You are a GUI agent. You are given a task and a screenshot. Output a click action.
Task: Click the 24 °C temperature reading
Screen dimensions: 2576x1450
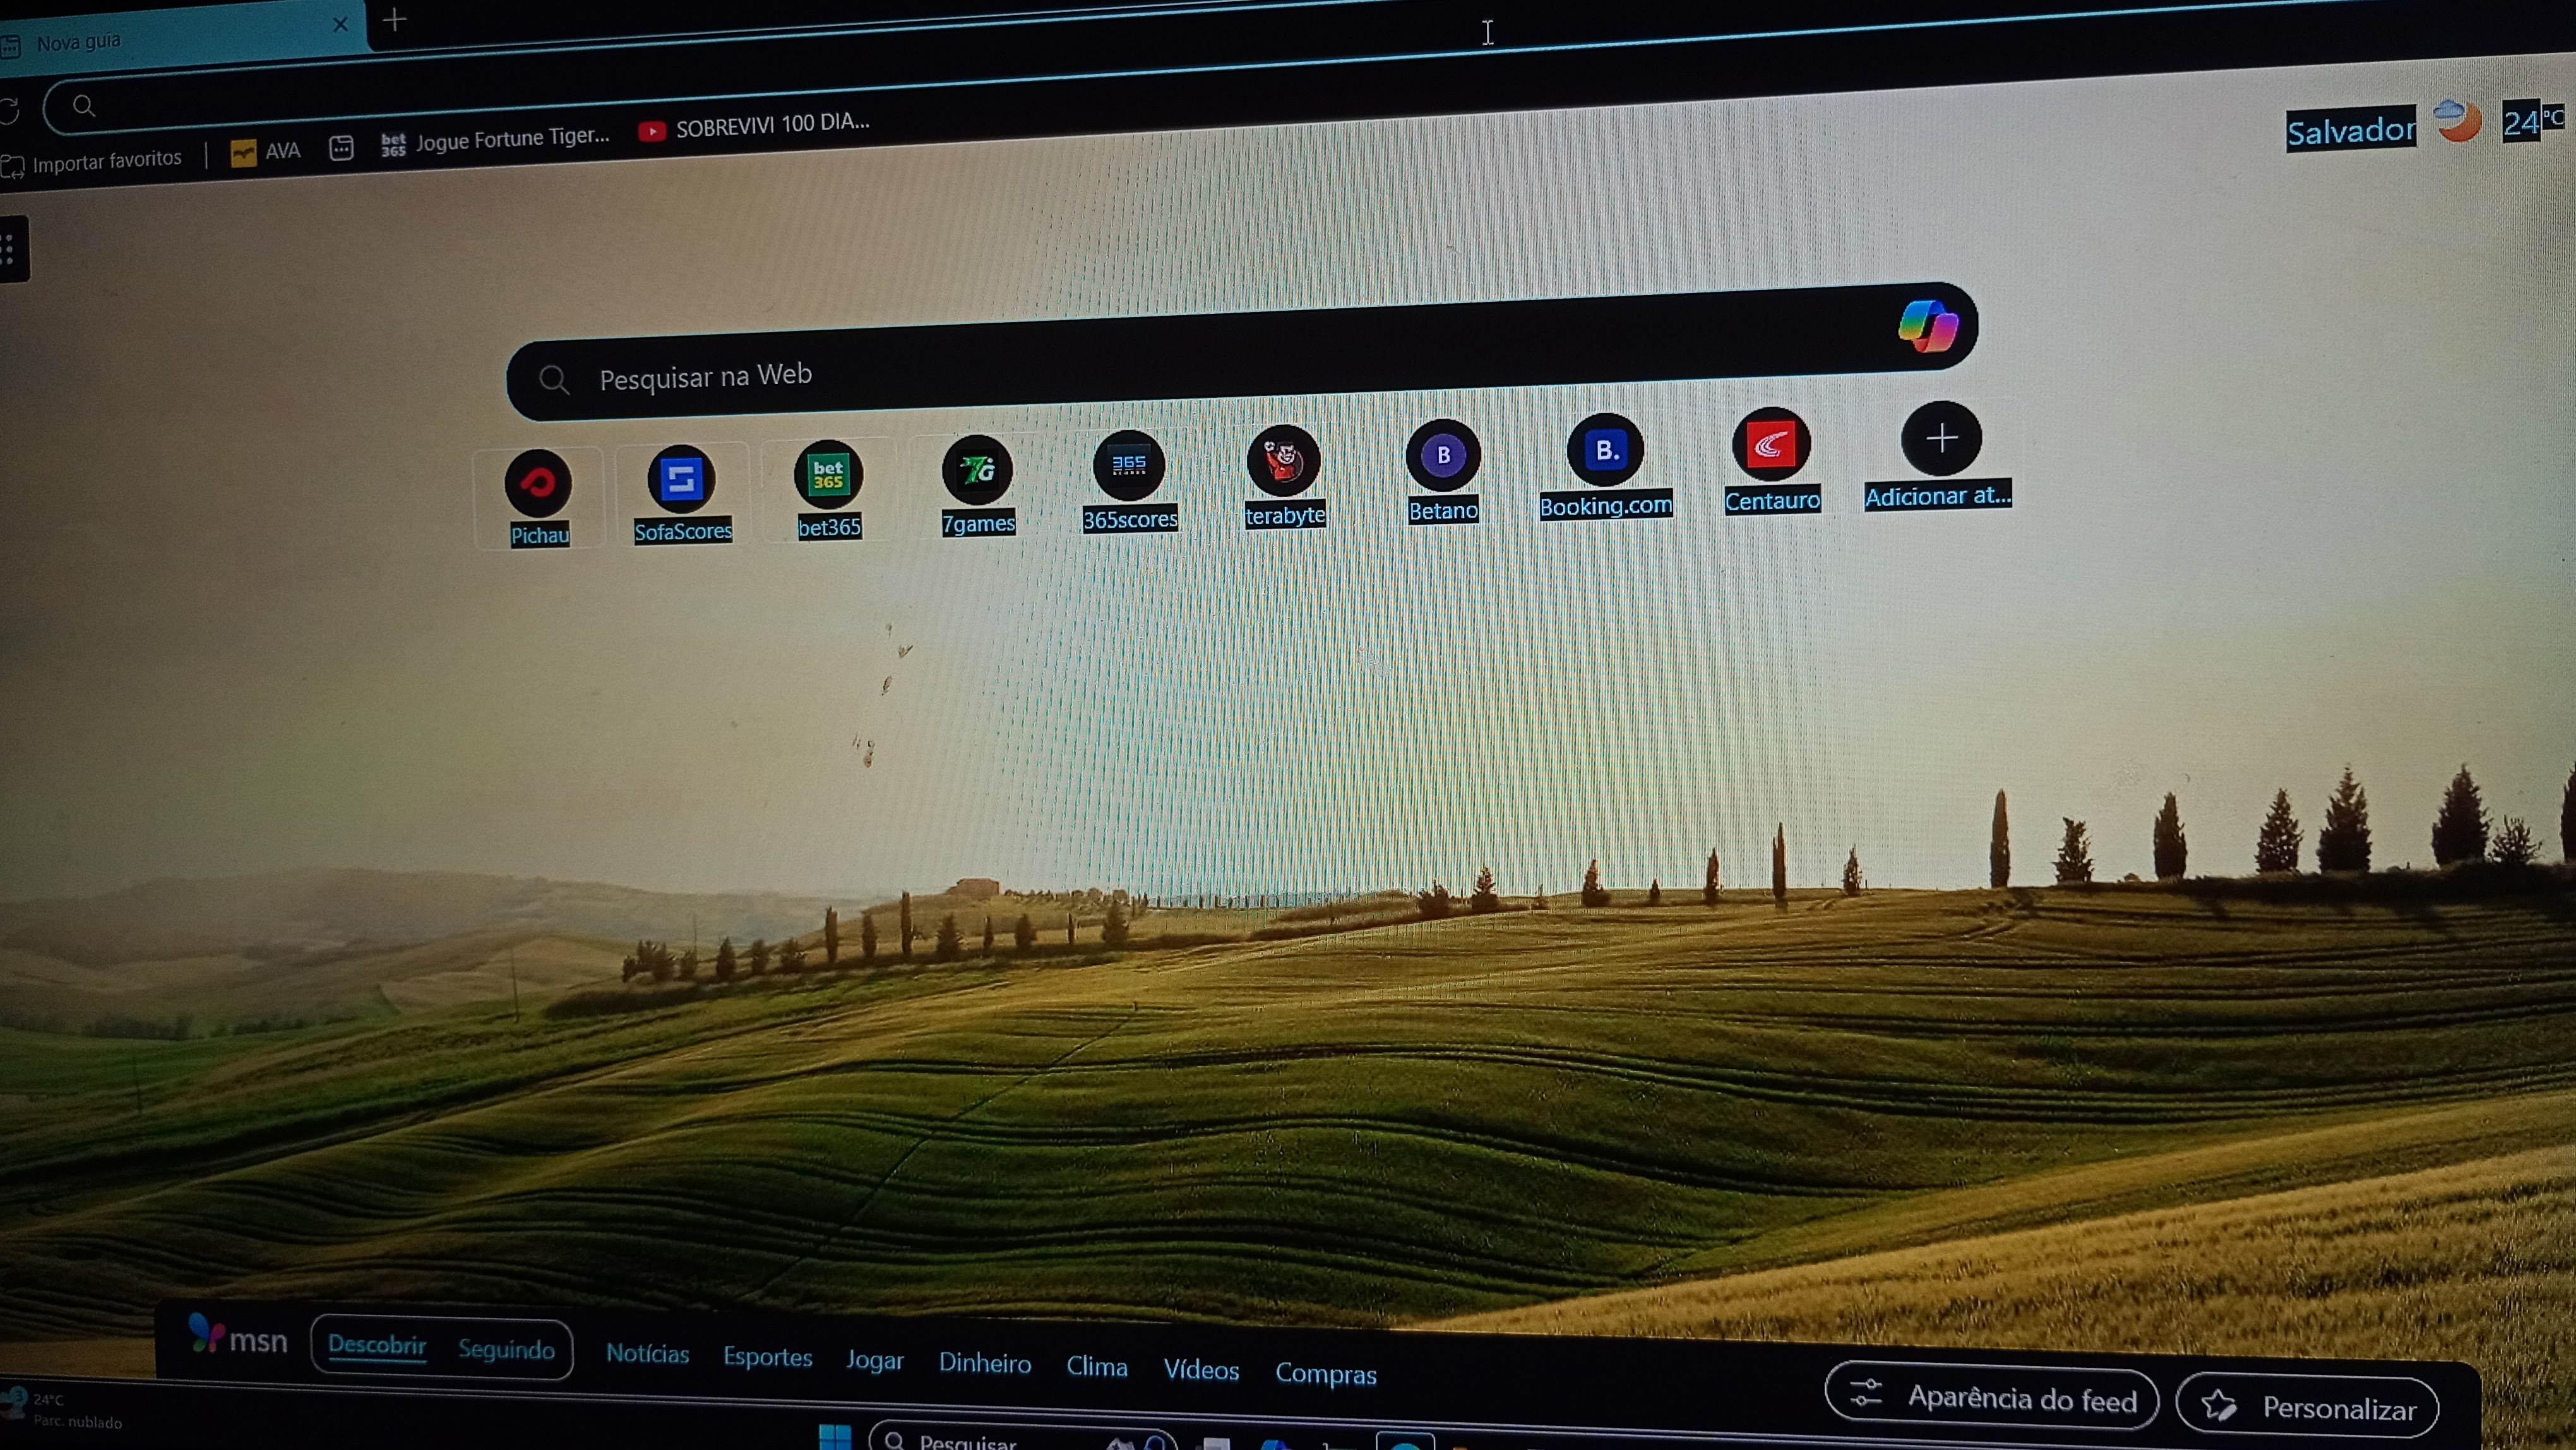pyautogui.click(x=2533, y=121)
